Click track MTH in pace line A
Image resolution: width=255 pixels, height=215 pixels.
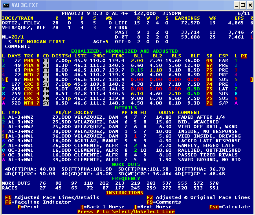click(29, 103)
